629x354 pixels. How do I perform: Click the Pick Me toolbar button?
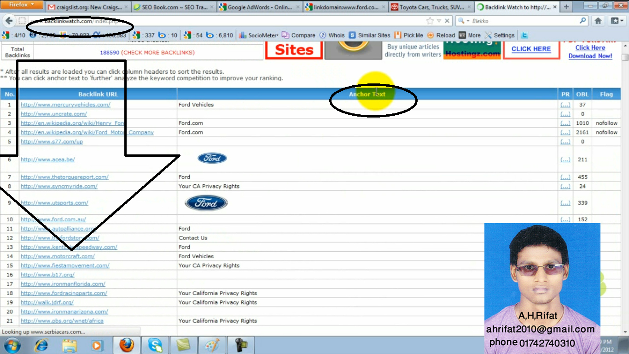point(409,35)
